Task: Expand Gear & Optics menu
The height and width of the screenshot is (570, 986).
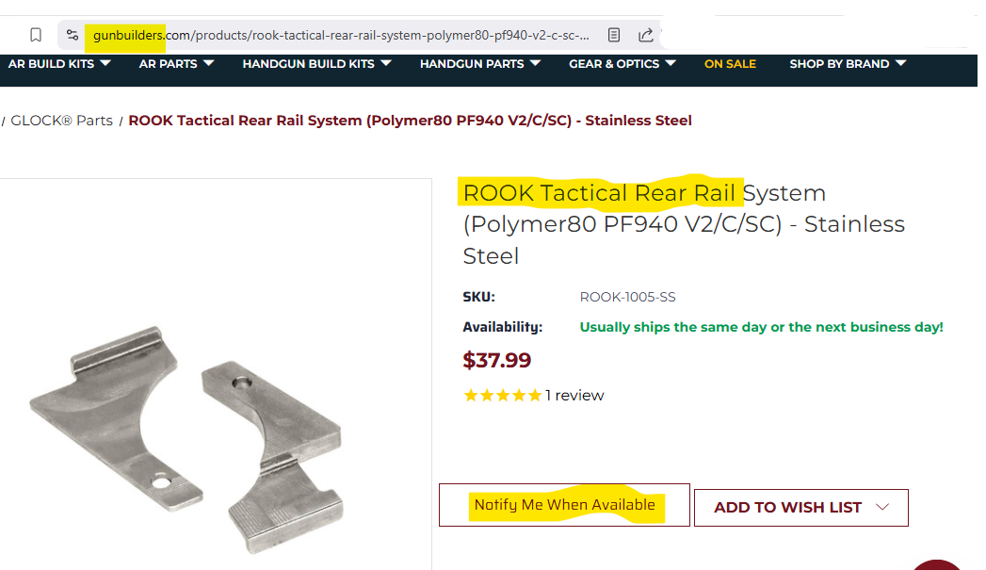Action: [x=622, y=64]
